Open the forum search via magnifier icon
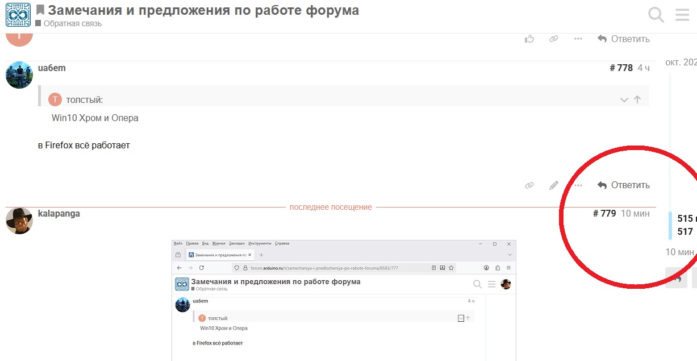697x361 pixels. 656,15
